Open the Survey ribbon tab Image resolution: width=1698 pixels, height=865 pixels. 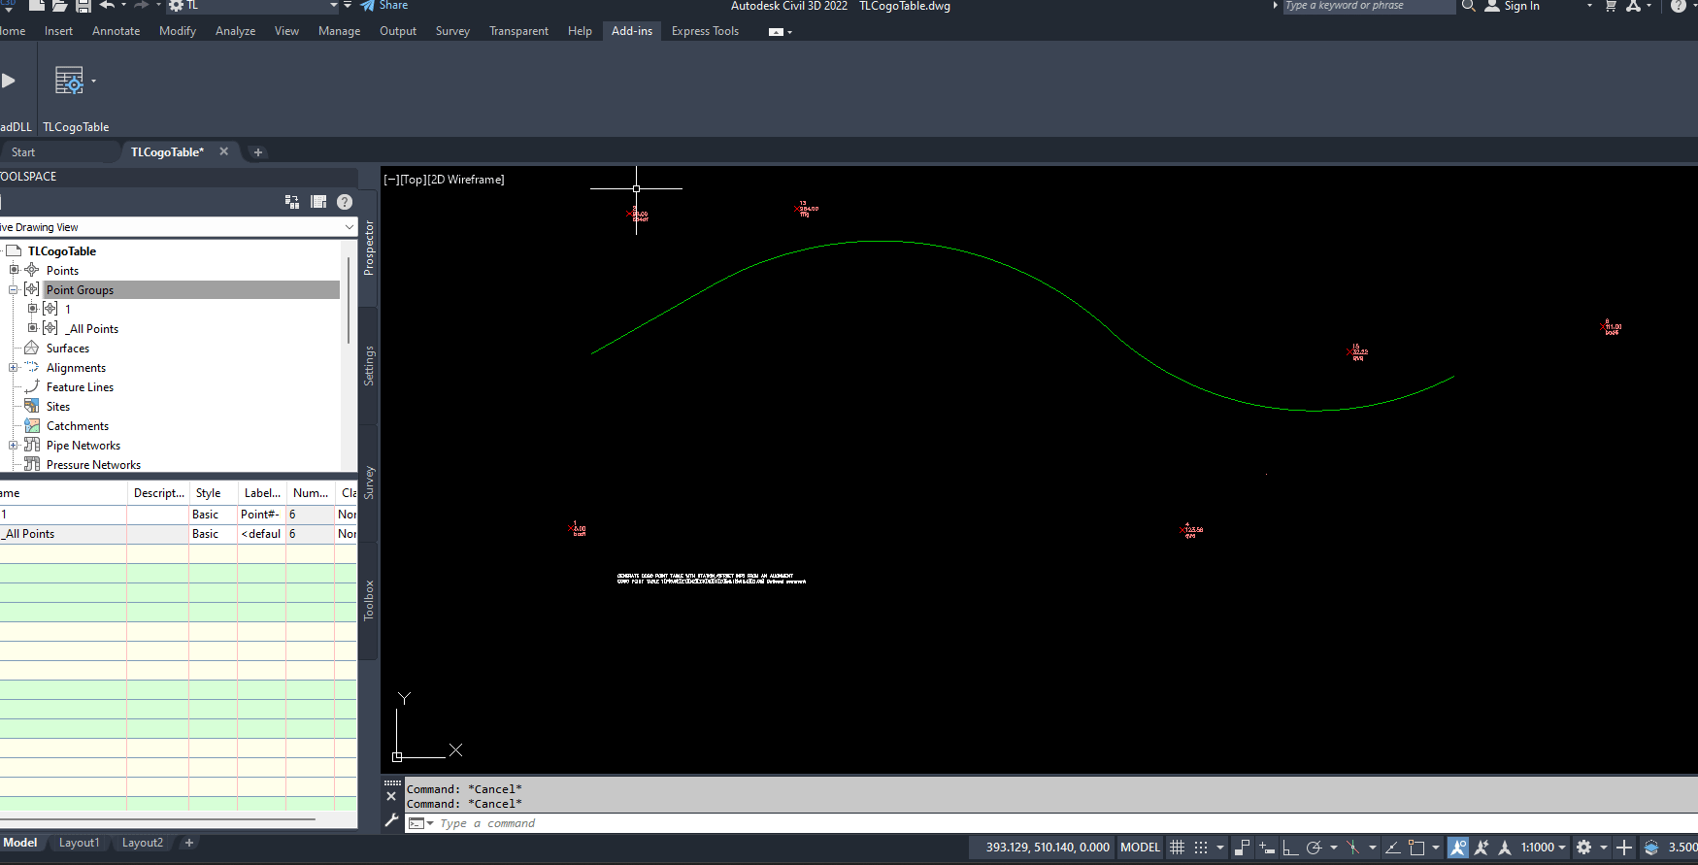point(452,31)
